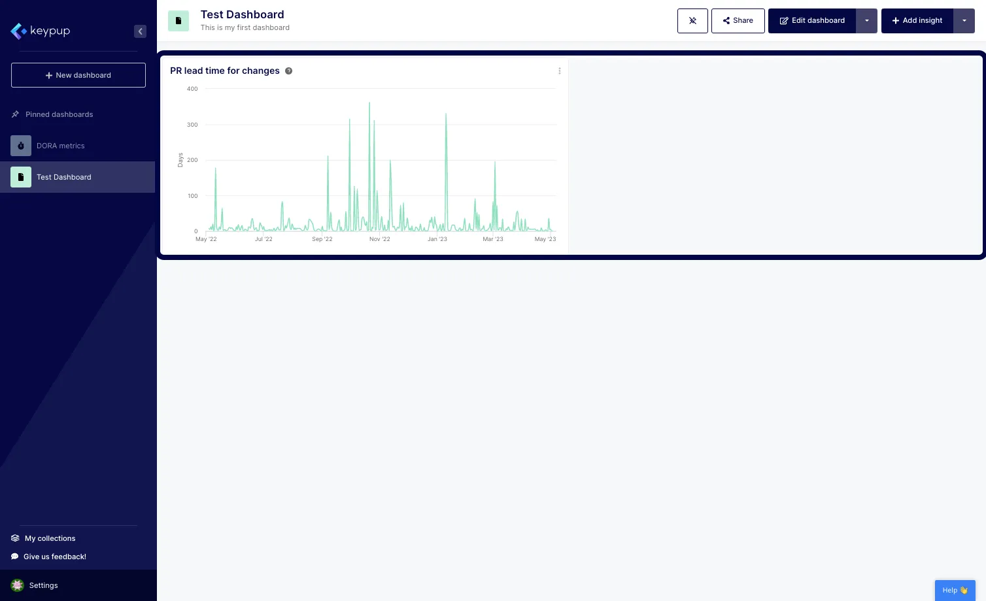Click the PR lead time chart area
The image size is (986, 601).
coord(379,163)
